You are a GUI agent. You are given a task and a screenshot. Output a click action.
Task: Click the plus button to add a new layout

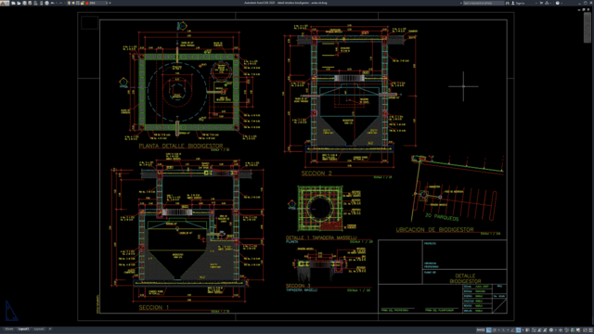(49, 329)
